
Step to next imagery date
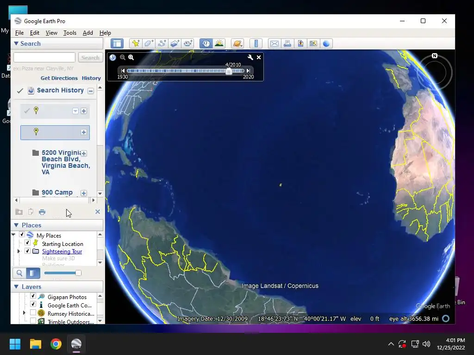[248, 71]
